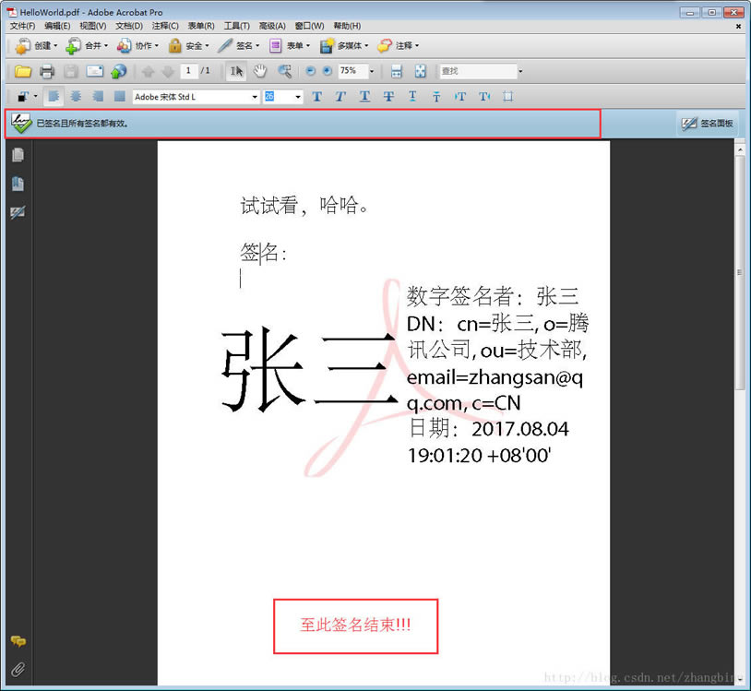
Task: Click the page number field
Action: 189,71
